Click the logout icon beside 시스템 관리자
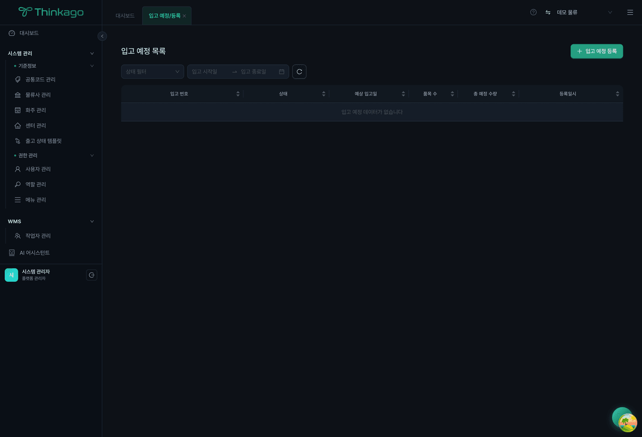 (x=91, y=275)
